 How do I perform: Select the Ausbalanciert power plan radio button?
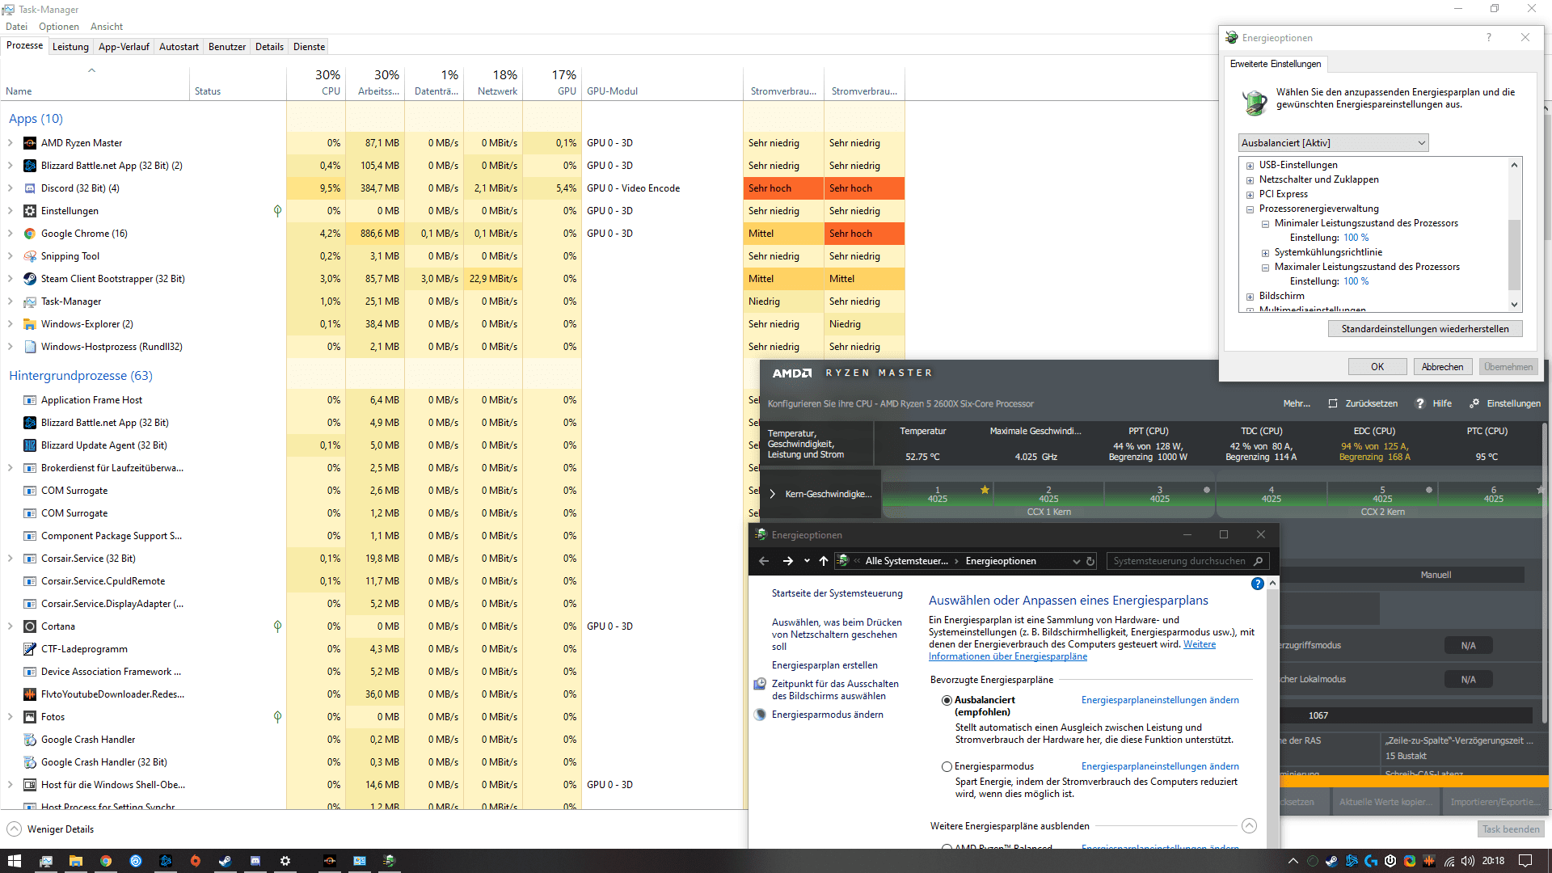coord(947,700)
